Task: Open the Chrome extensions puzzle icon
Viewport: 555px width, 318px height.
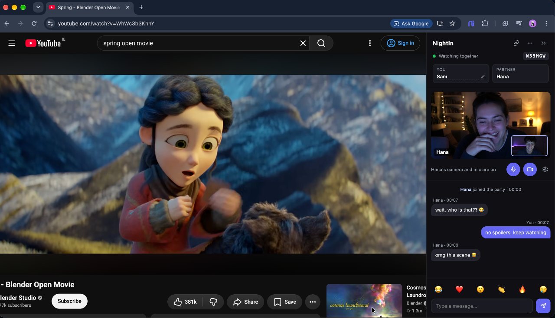Action: pos(485,23)
